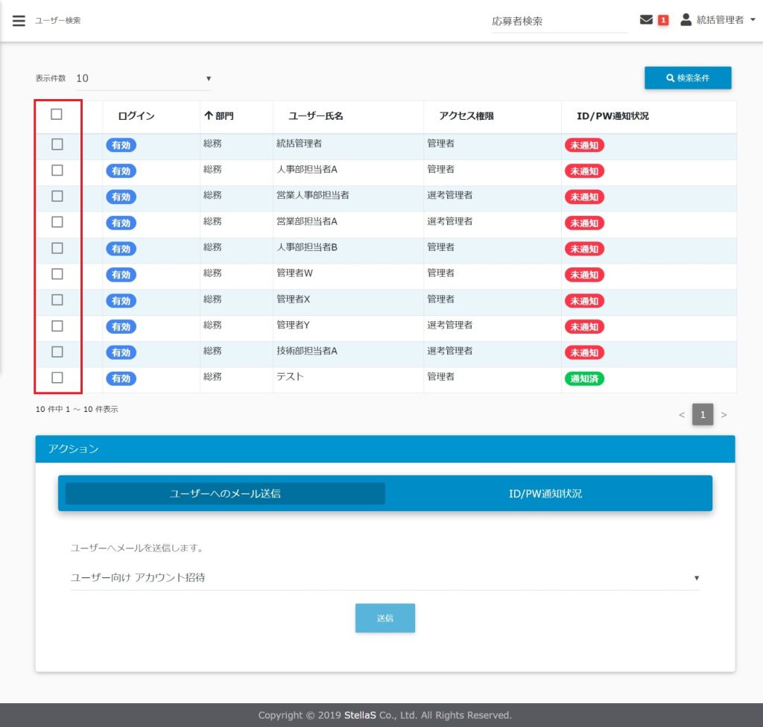Click the 部門 sort arrow icon
Viewport: 763px width, 727px height.
[x=209, y=116]
